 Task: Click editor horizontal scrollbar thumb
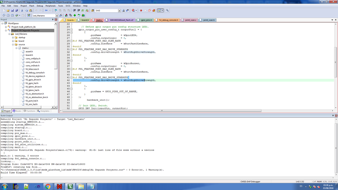point(162,111)
